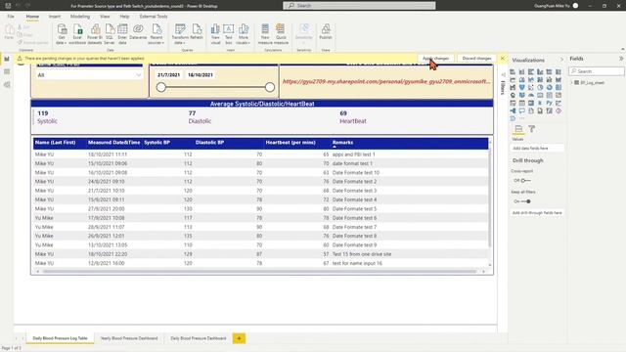The width and height of the screenshot is (626, 352).
Task: Select the Python visual icon
Action: [550, 103]
